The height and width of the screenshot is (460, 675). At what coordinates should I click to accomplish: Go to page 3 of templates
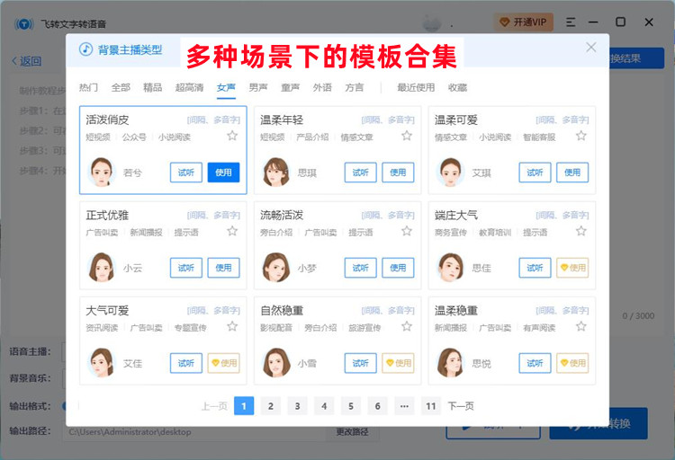pyautogui.click(x=297, y=406)
